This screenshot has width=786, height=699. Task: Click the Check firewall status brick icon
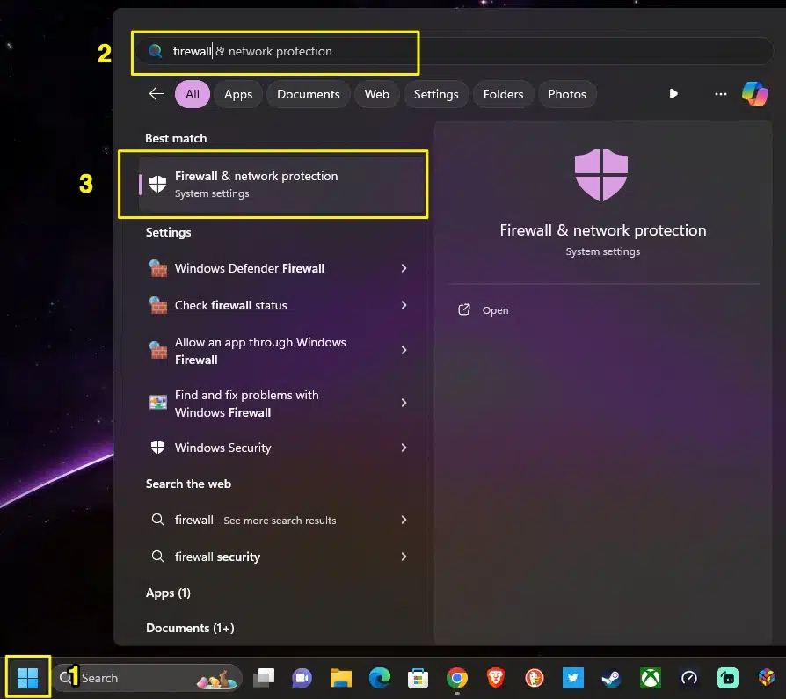[x=158, y=305]
